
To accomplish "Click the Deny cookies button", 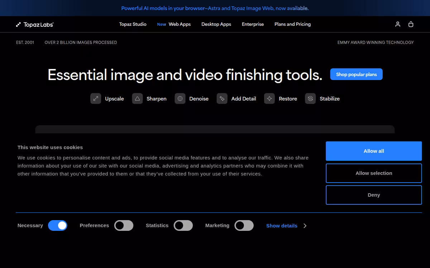I will pyautogui.click(x=374, y=195).
